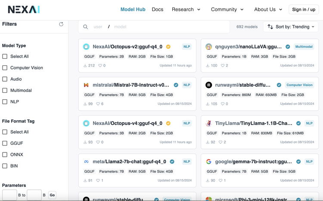The width and height of the screenshot is (323, 201).
Task: Click the reset filters refresh icon
Action: click(x=61, y=24)
